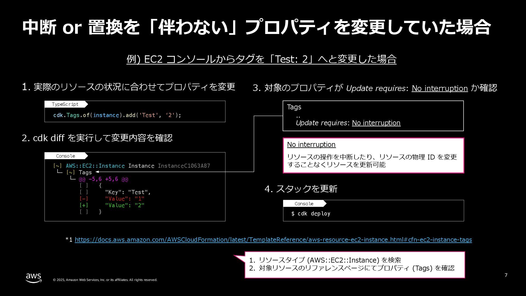Click Update requires: No interruption in Tags box
526x296 pixels.
348,123
